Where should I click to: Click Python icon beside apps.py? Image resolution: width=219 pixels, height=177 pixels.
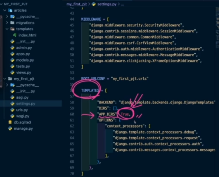click(13, 54)
